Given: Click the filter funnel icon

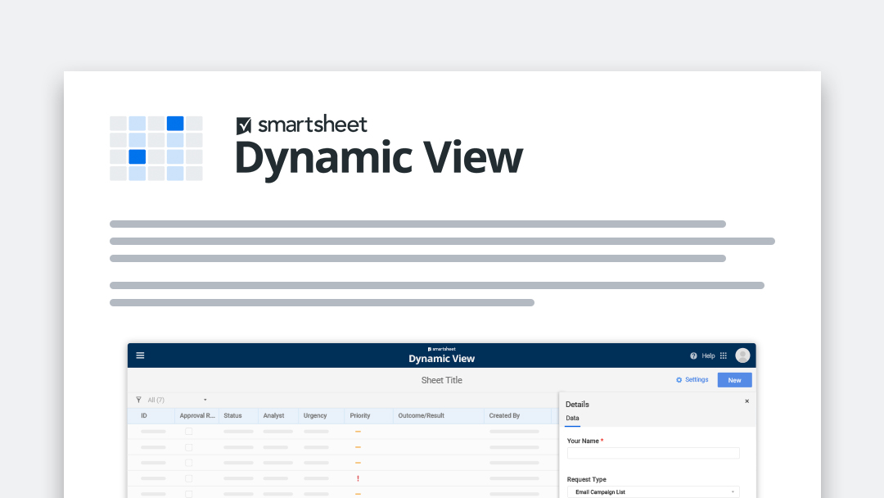Looking at the screenshot, I should point(138,400).
